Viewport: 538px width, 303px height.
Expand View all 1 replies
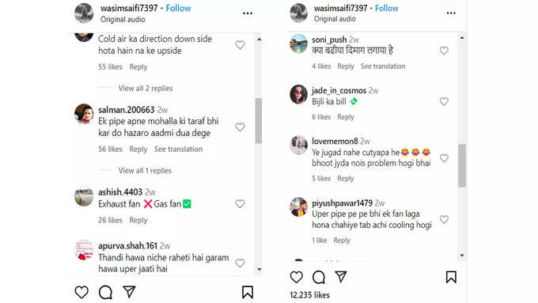pyautogui.click(x=145, y=171)
